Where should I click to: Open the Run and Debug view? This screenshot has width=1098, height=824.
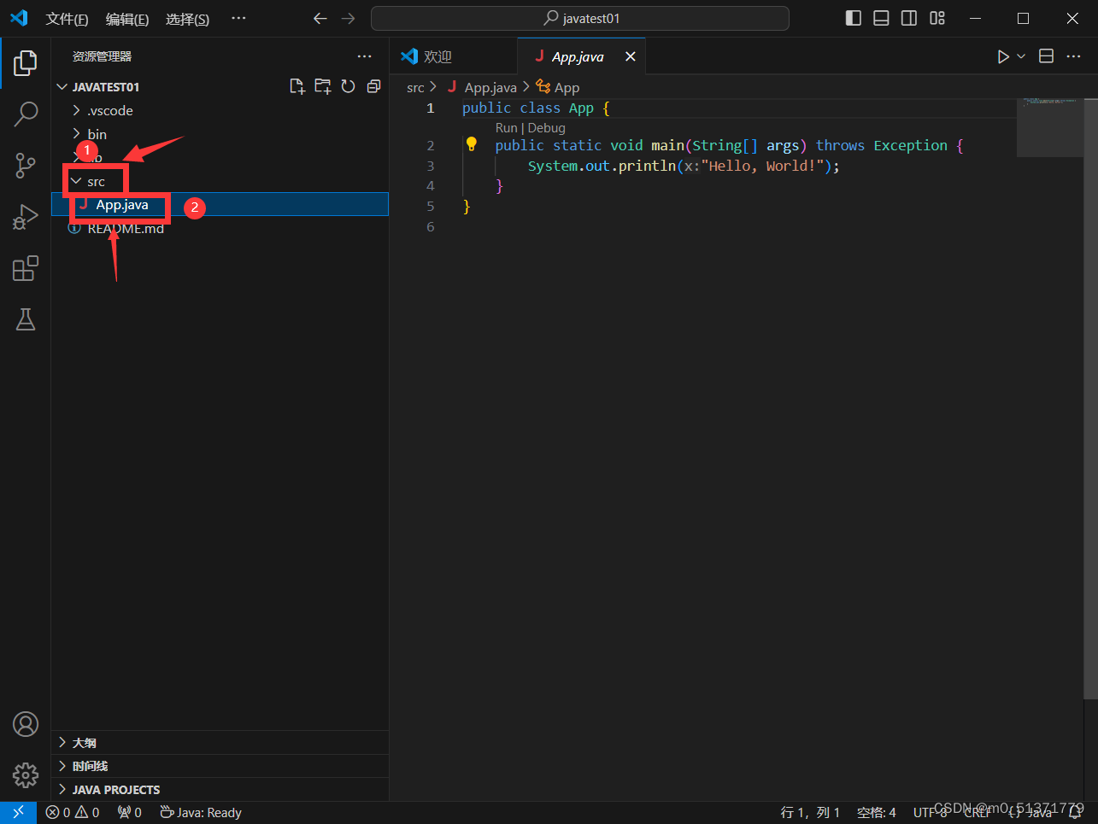coord(26,217)
